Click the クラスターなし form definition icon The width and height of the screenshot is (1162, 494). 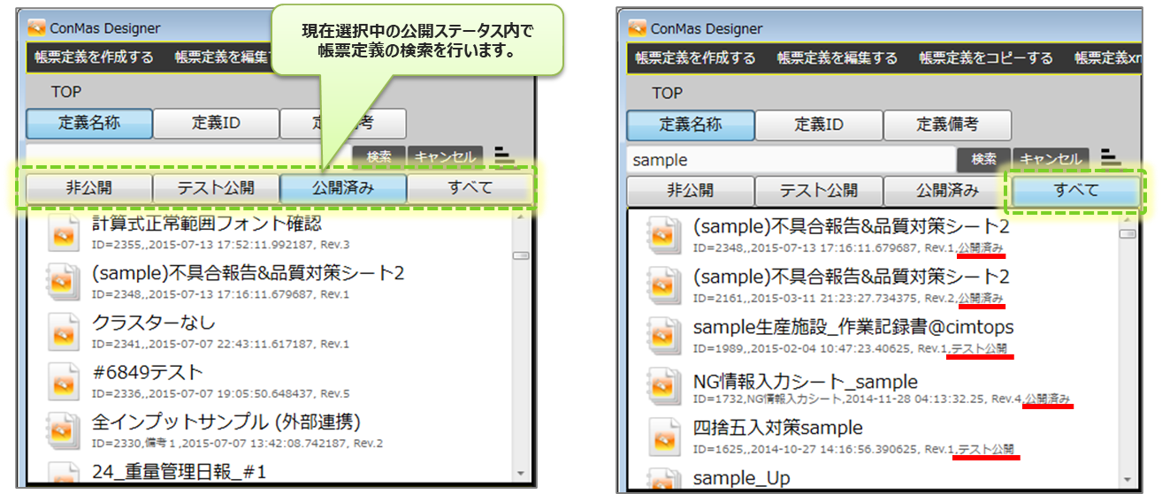62,330
